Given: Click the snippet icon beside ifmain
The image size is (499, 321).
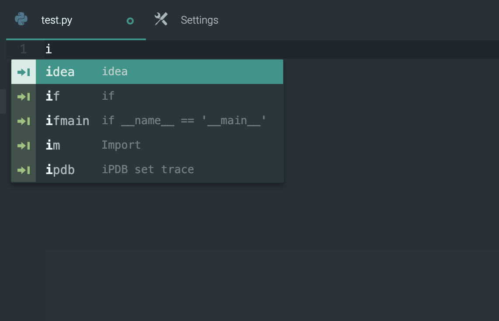Looking at the screenshot, I should pos(24,121).
